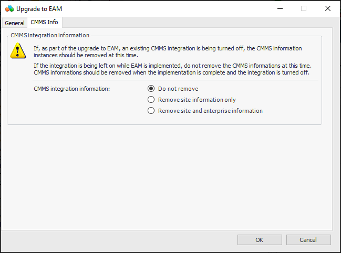
Task: Select the CMMS Info tab
Action: [45, 23]
